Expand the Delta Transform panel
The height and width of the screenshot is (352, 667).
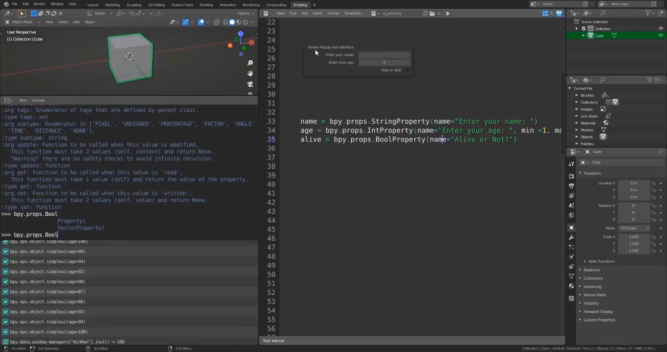pos(601,262)
